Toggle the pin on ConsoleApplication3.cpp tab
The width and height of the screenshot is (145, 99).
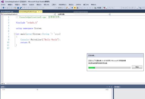click(39, 12)
